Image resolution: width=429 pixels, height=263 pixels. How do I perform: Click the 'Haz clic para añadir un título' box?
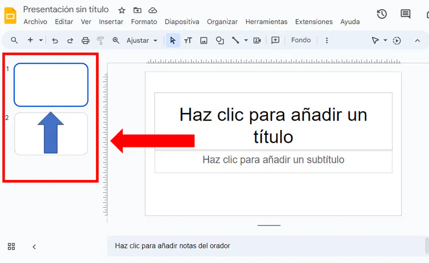coord(273,121)
